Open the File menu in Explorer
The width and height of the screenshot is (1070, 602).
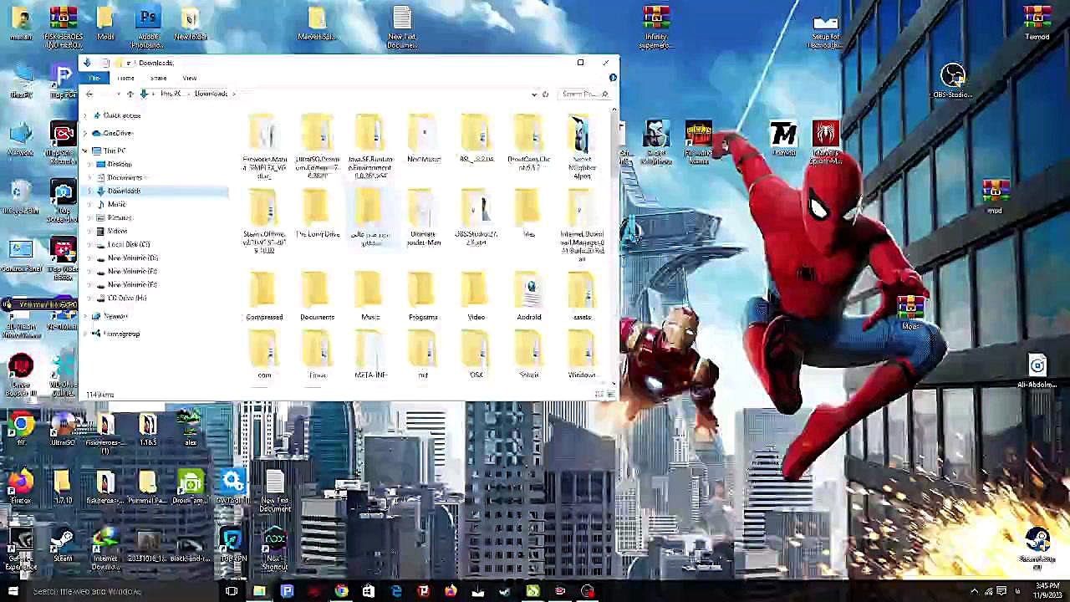[94, 78]
